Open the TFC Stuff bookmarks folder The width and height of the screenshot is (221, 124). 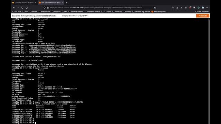tap(17, 12)
